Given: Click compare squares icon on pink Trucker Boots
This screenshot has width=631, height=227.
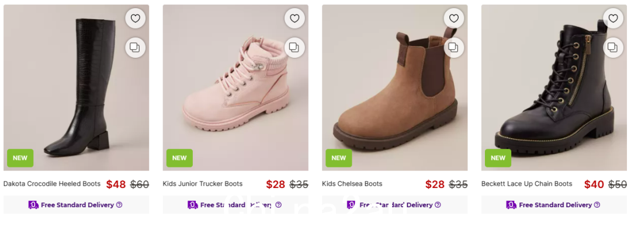Looking at the screenshot, I should 294,48.
